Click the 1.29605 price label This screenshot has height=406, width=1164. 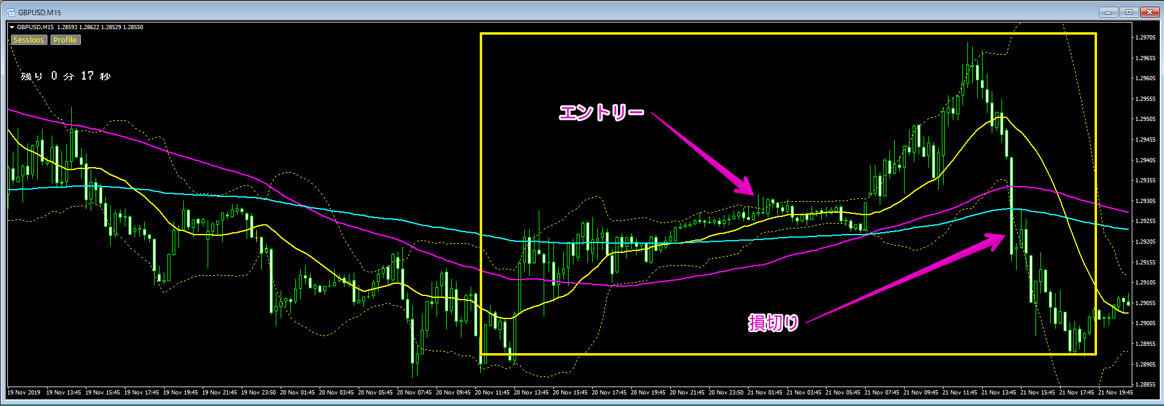[x=1145, y=78]
